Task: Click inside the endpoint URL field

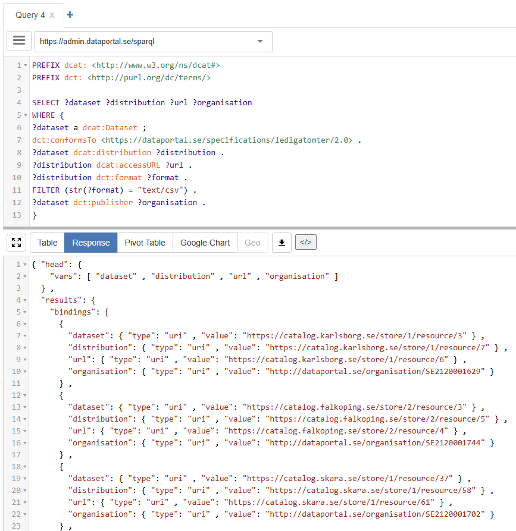Action: pyautogui.click(x=149, y=42)
